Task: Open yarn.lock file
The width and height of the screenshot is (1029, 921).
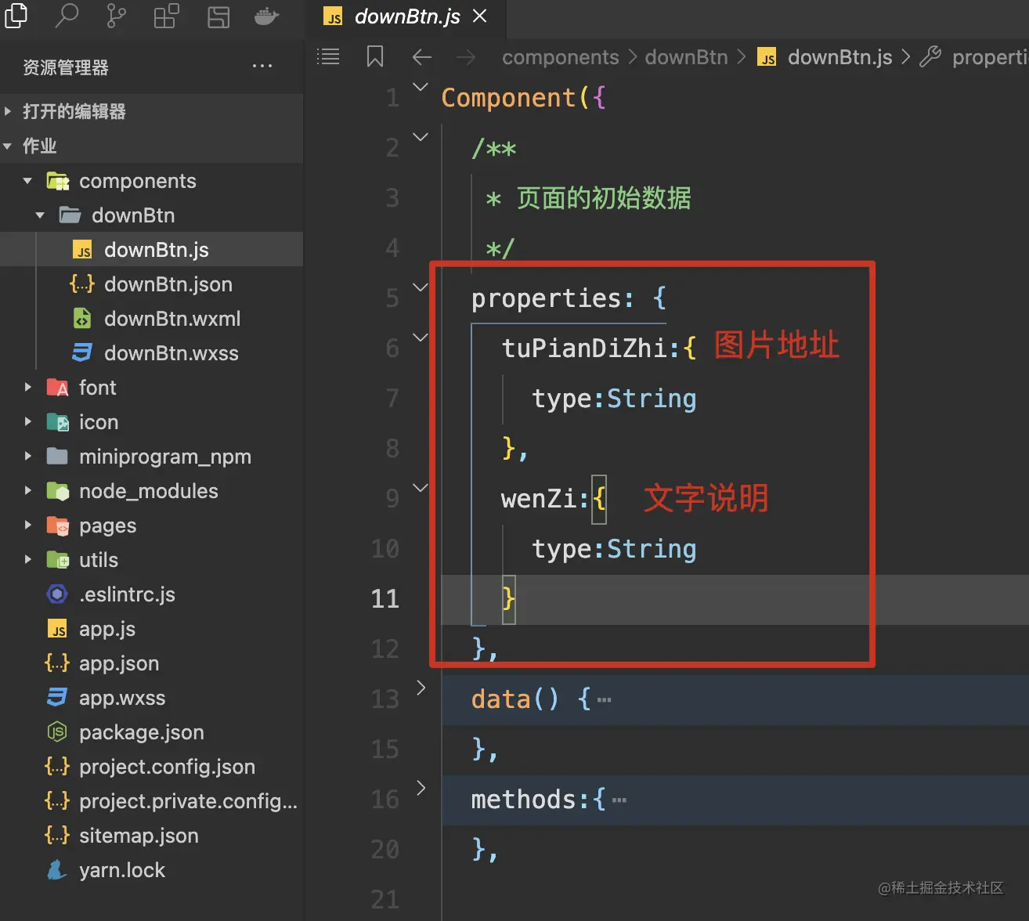Action: pos(151,870)
